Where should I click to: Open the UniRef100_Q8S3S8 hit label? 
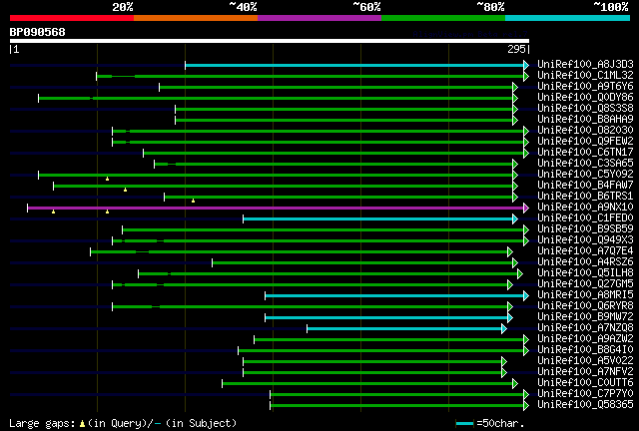[x=585, y=109]
